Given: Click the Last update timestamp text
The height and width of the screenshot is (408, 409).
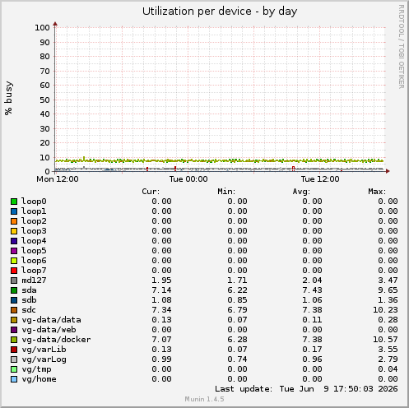Looking at the screenshot, I should [306, 389].
